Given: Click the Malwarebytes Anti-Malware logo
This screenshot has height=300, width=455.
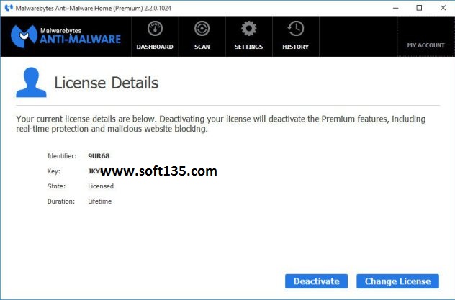Looking at the screenshot, I should click(x=66, y=36).
